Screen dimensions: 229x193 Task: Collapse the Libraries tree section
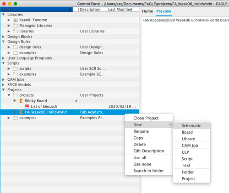(4, 15)
